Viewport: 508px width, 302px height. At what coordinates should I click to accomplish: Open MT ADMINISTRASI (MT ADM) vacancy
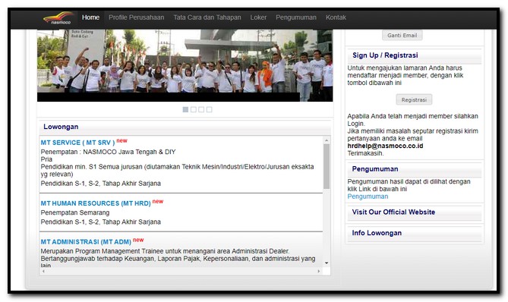pos(86,242)
